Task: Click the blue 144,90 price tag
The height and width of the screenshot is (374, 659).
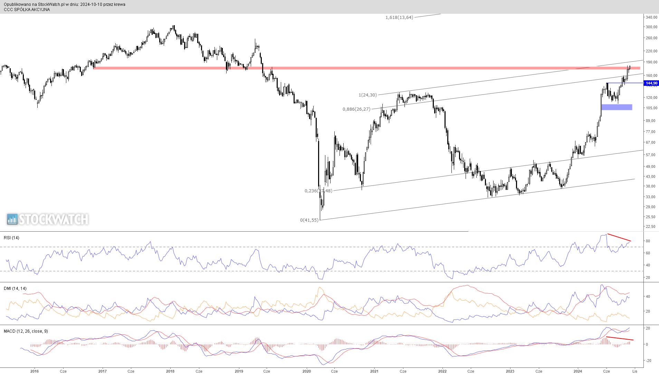Action: click(x=651, y=83)
